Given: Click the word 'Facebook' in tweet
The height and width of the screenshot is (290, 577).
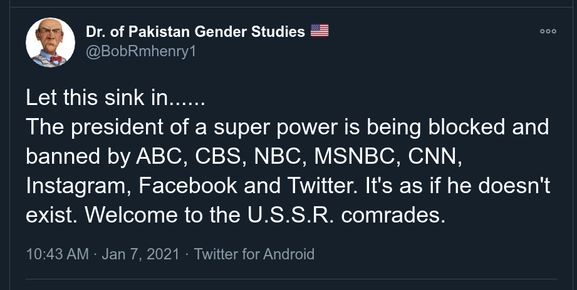Looking at the screenshot, I should point(188,186).
